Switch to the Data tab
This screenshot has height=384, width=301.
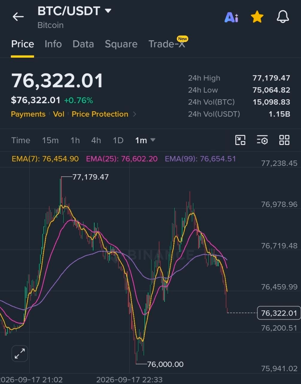click(x=83, y=44)
